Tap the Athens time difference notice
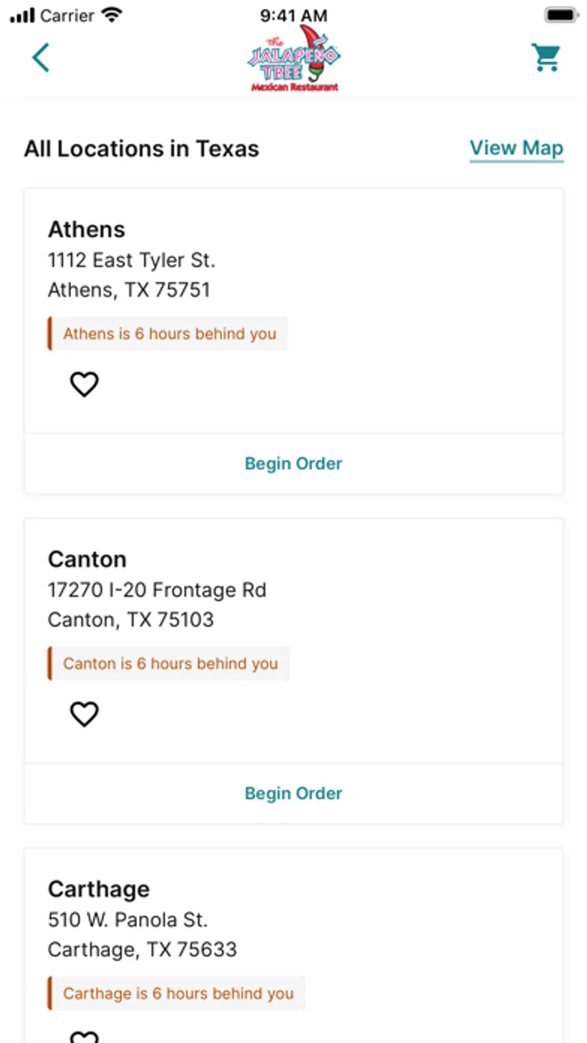Screen dimensions: 587x1043 (x=168, y=334)
